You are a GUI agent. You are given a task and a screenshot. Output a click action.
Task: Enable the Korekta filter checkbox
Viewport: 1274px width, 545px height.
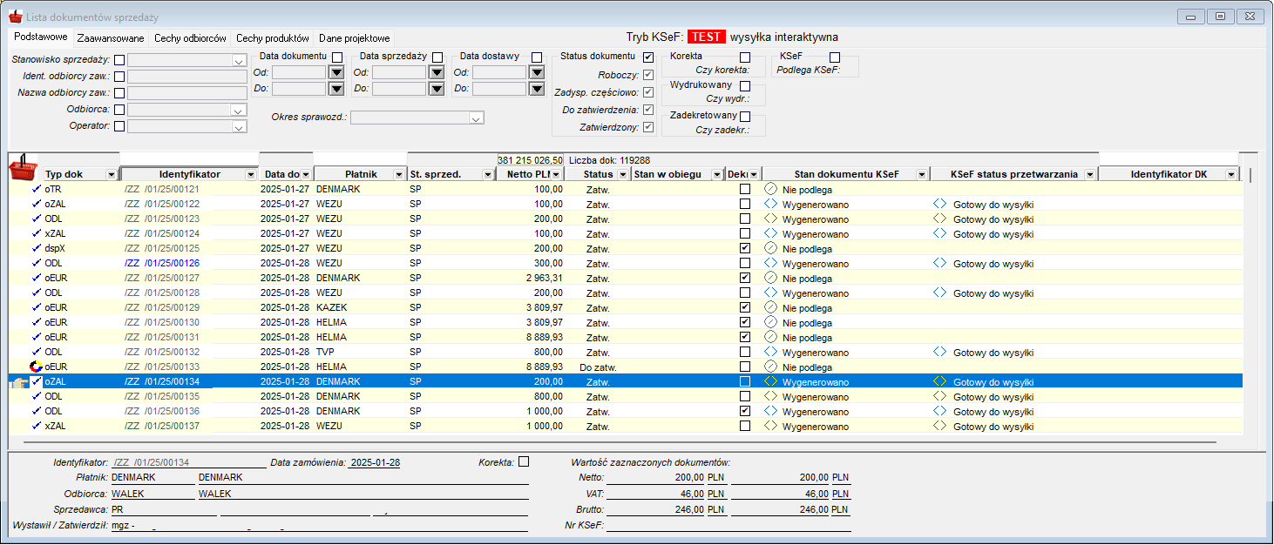[x=745, y=57]
